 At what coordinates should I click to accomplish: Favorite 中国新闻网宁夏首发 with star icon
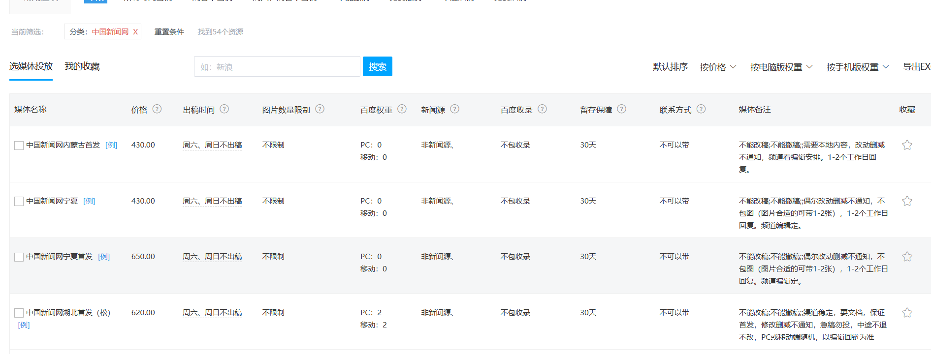(907, 257)
